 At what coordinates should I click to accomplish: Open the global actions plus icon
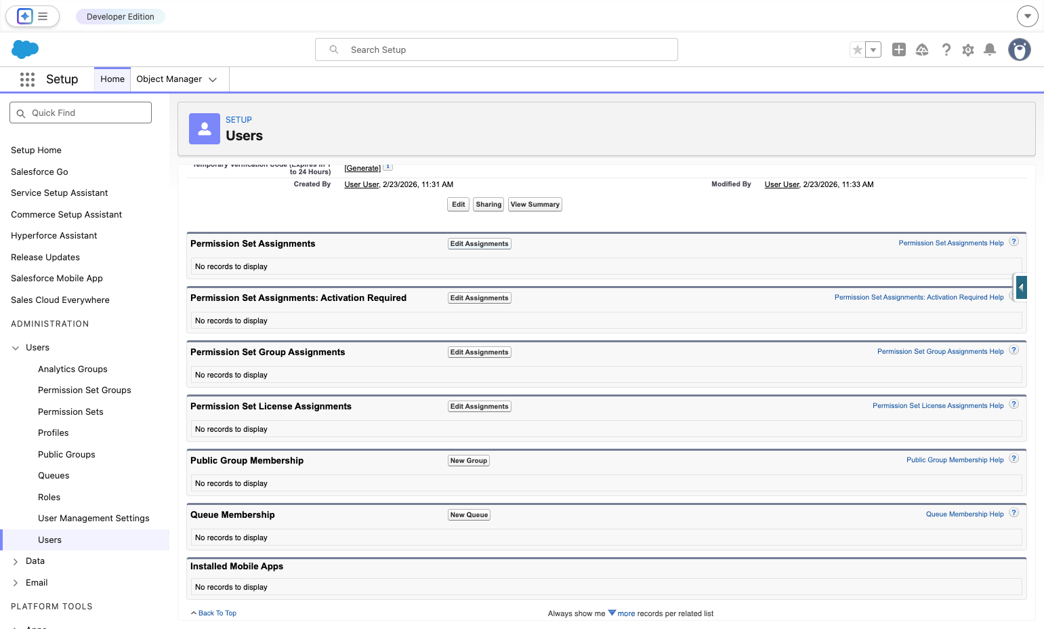pos(899,49)
